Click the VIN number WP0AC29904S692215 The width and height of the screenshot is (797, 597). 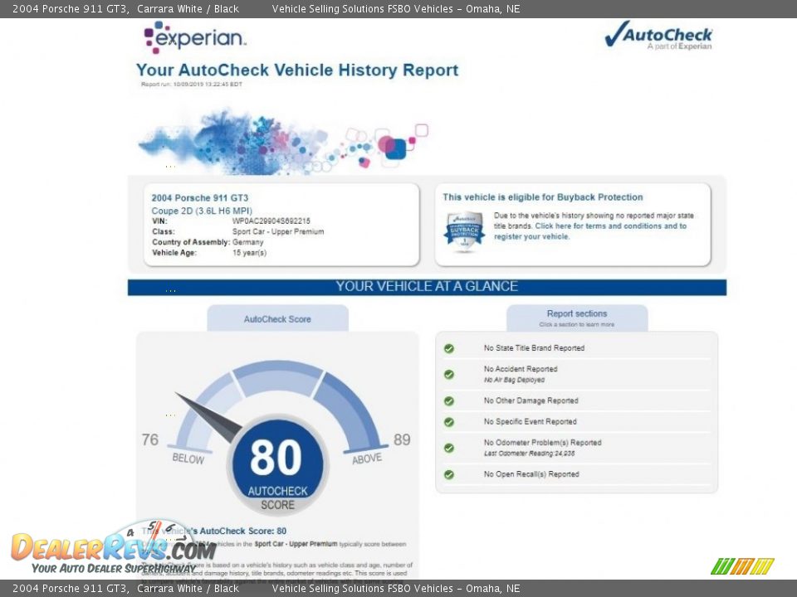271,221
